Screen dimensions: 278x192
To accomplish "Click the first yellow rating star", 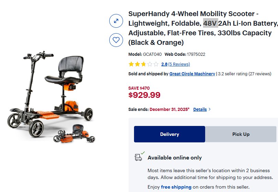I will point(131,64).
